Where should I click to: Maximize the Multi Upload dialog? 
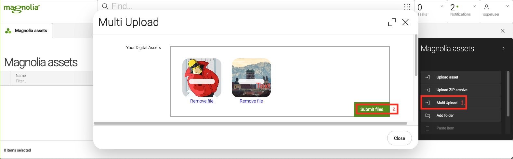pyautogui.click(x=392, y=22)
